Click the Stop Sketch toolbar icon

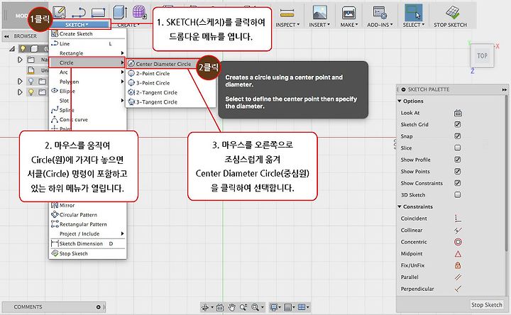tap(452, 12)
